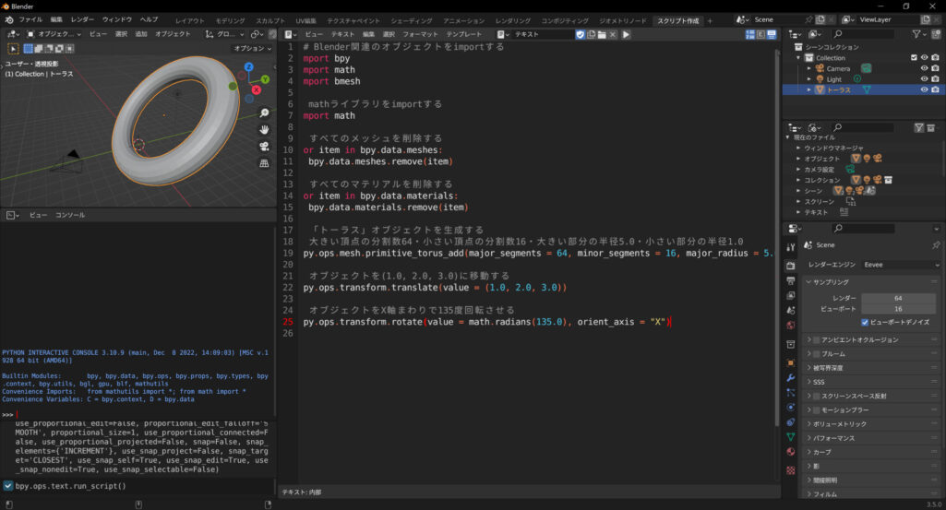Open the レンダーエンジン Eevee dropdown
The height and width of the screenshot is (510, 946).
tap(901, 265)
